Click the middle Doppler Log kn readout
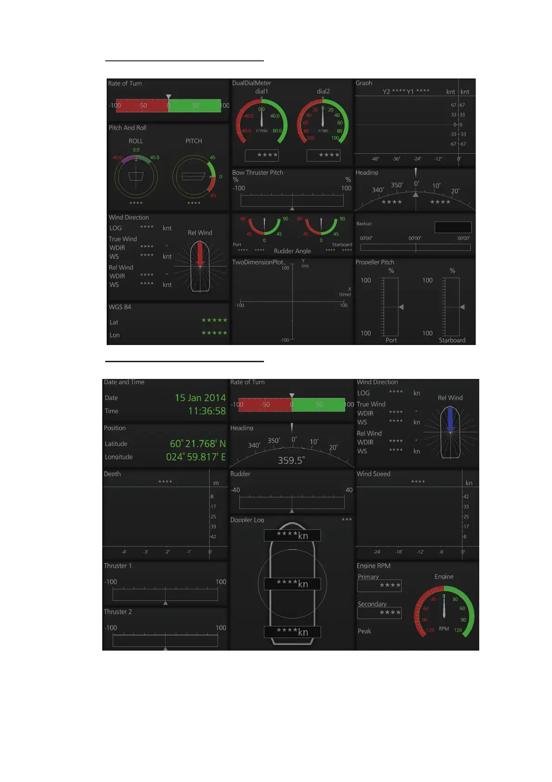552x782 pixels. (x=292, y=584)
